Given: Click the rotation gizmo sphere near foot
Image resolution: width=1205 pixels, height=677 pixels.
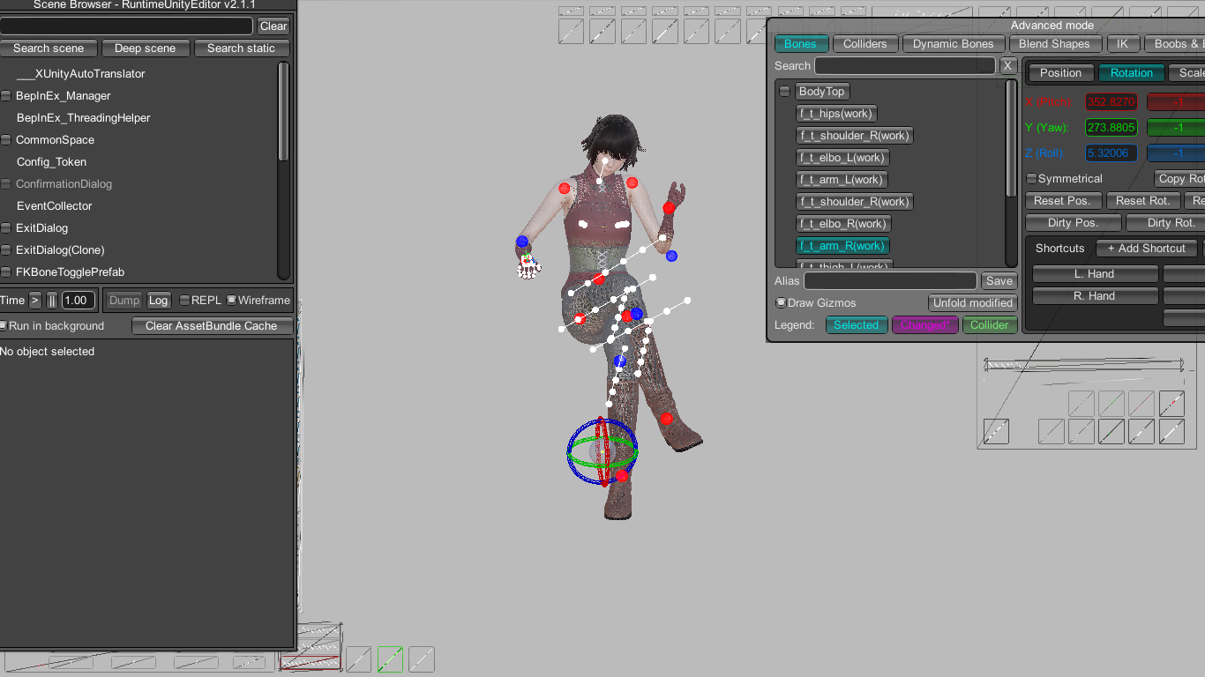Looking at the screenshot, I should [x=602, y=452].
